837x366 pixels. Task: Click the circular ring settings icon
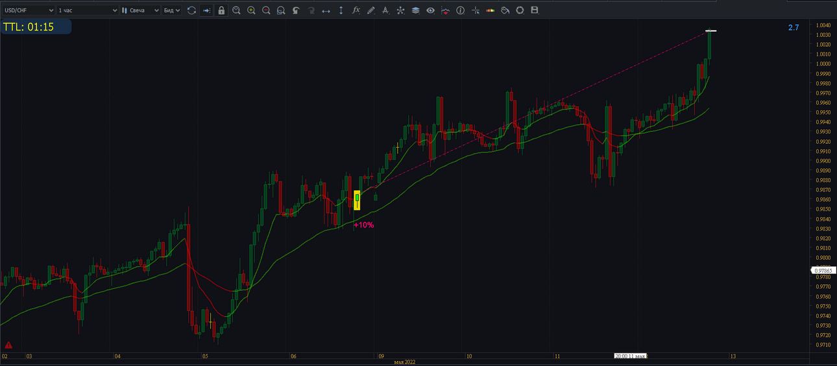pos(520,10)
